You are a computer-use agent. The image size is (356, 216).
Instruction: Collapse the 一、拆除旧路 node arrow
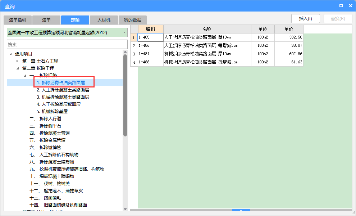pos(25,76)
